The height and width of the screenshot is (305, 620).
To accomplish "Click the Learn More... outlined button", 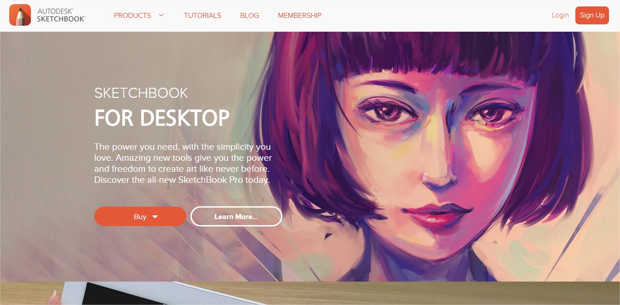I will [236, 216].
